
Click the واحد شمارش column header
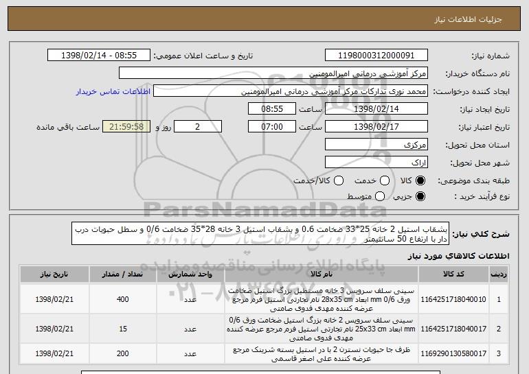tap(190, 274)
